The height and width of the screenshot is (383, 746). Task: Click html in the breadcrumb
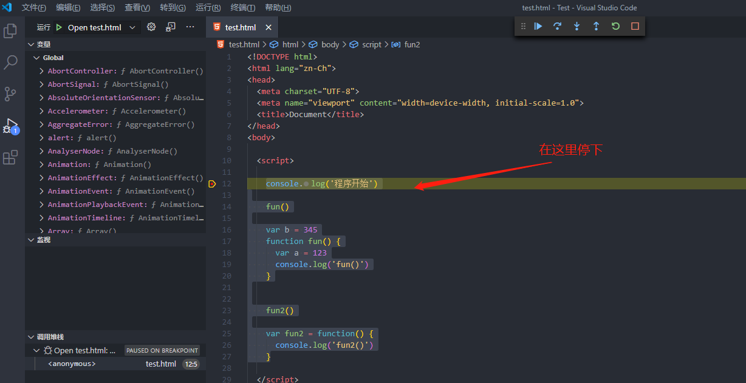(x=290, y=44)
